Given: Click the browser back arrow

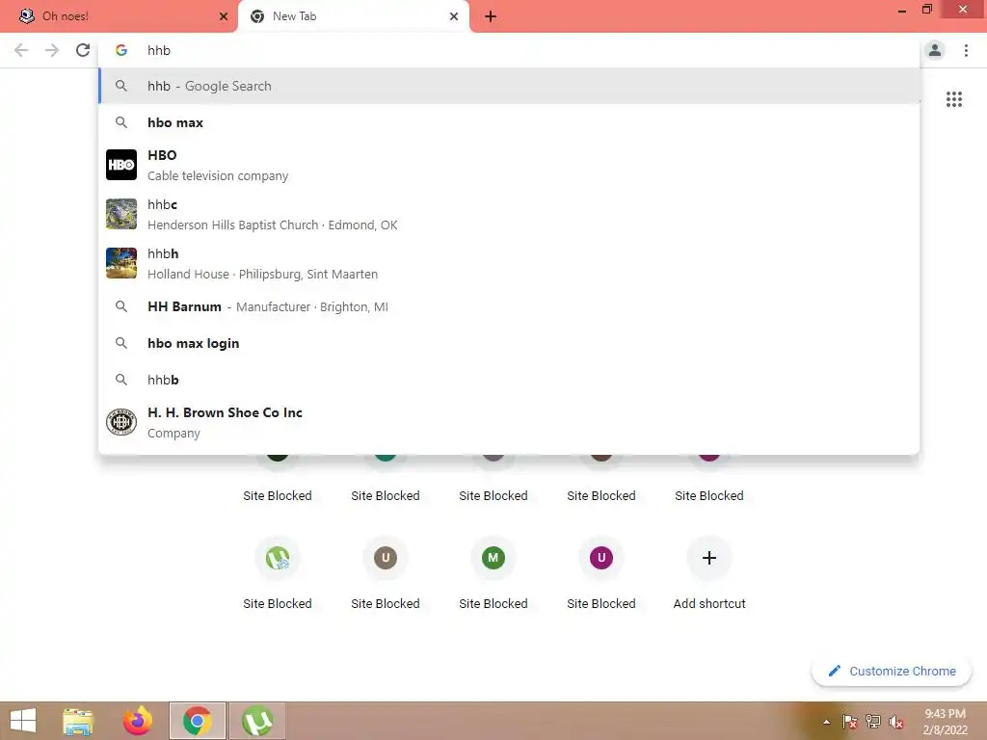Looking at the screenshot, I should point(21,50).
